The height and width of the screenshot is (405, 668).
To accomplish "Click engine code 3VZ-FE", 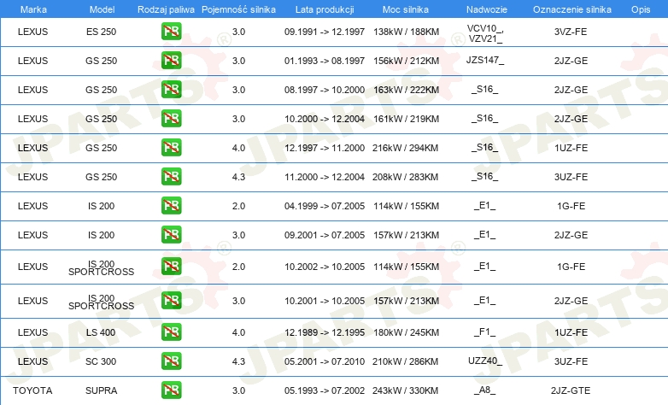I will pyautogui.click(x=571, y=32).
